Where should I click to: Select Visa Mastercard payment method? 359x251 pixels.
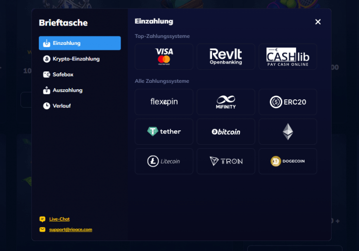point(164,56)
